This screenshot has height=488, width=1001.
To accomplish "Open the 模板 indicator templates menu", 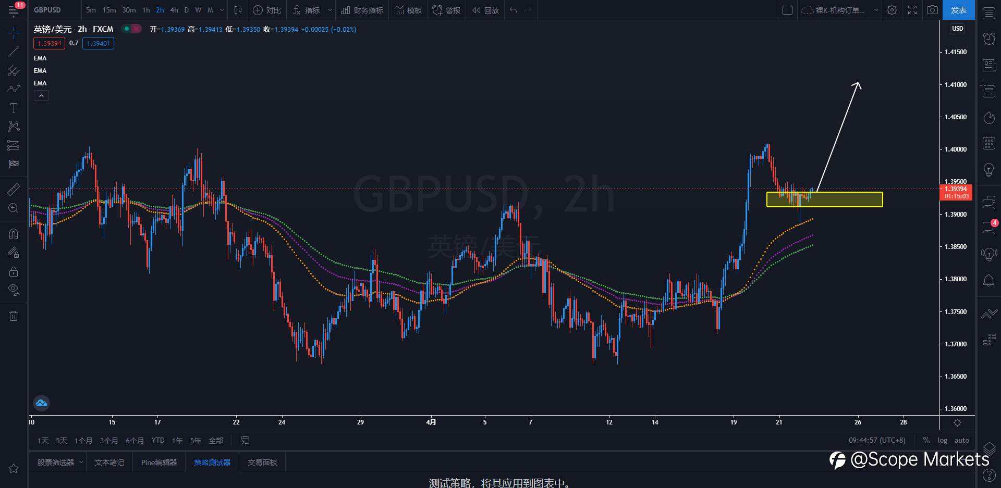I will pyautogui.click(x=408, y=10).
